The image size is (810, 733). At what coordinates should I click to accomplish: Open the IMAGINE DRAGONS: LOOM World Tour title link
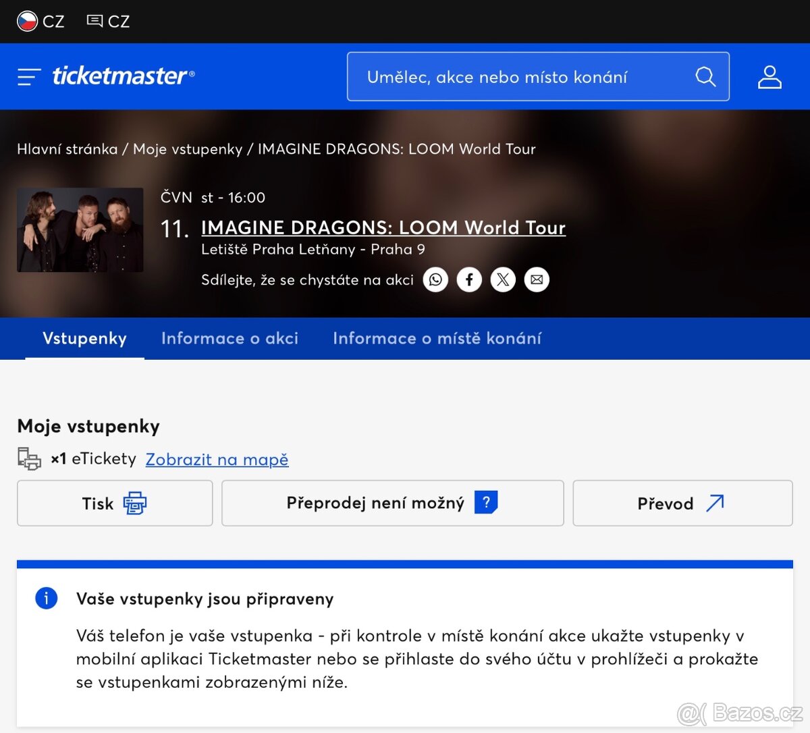point(383,227)
